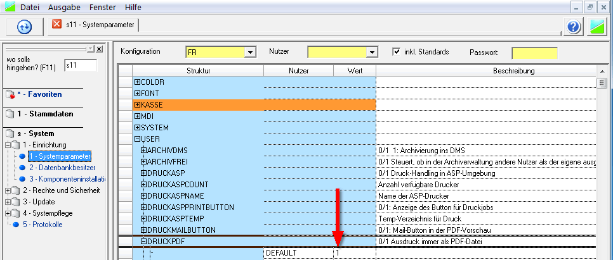Image resolution: width=613 pixels, height=260 pixels.
Task: Close the navigation panel with its X
Action: pos(99,49)
